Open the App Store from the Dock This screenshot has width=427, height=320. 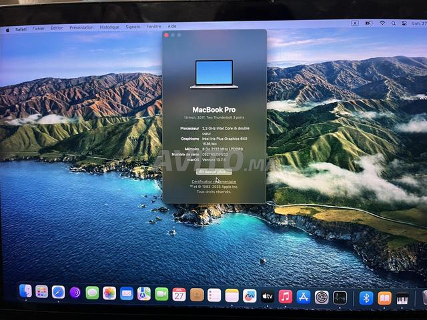pos(304,297)
